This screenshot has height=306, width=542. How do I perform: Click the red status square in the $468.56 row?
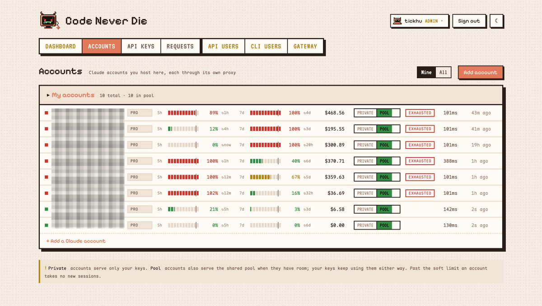[x=46, y=113]
